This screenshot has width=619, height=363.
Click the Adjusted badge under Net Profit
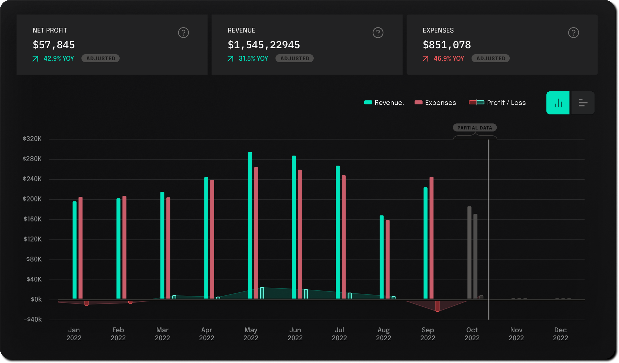pyautogui.click(x=101, y=59)
